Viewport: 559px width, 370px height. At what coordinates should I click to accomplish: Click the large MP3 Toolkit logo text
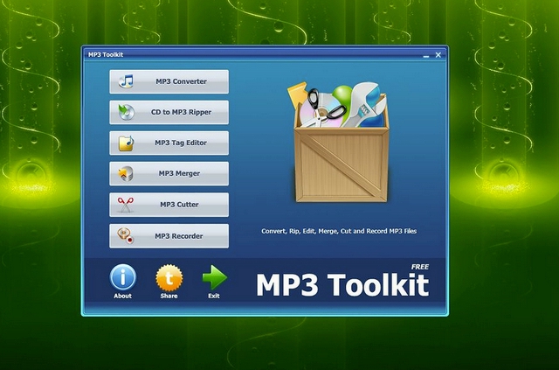(342, 284)
